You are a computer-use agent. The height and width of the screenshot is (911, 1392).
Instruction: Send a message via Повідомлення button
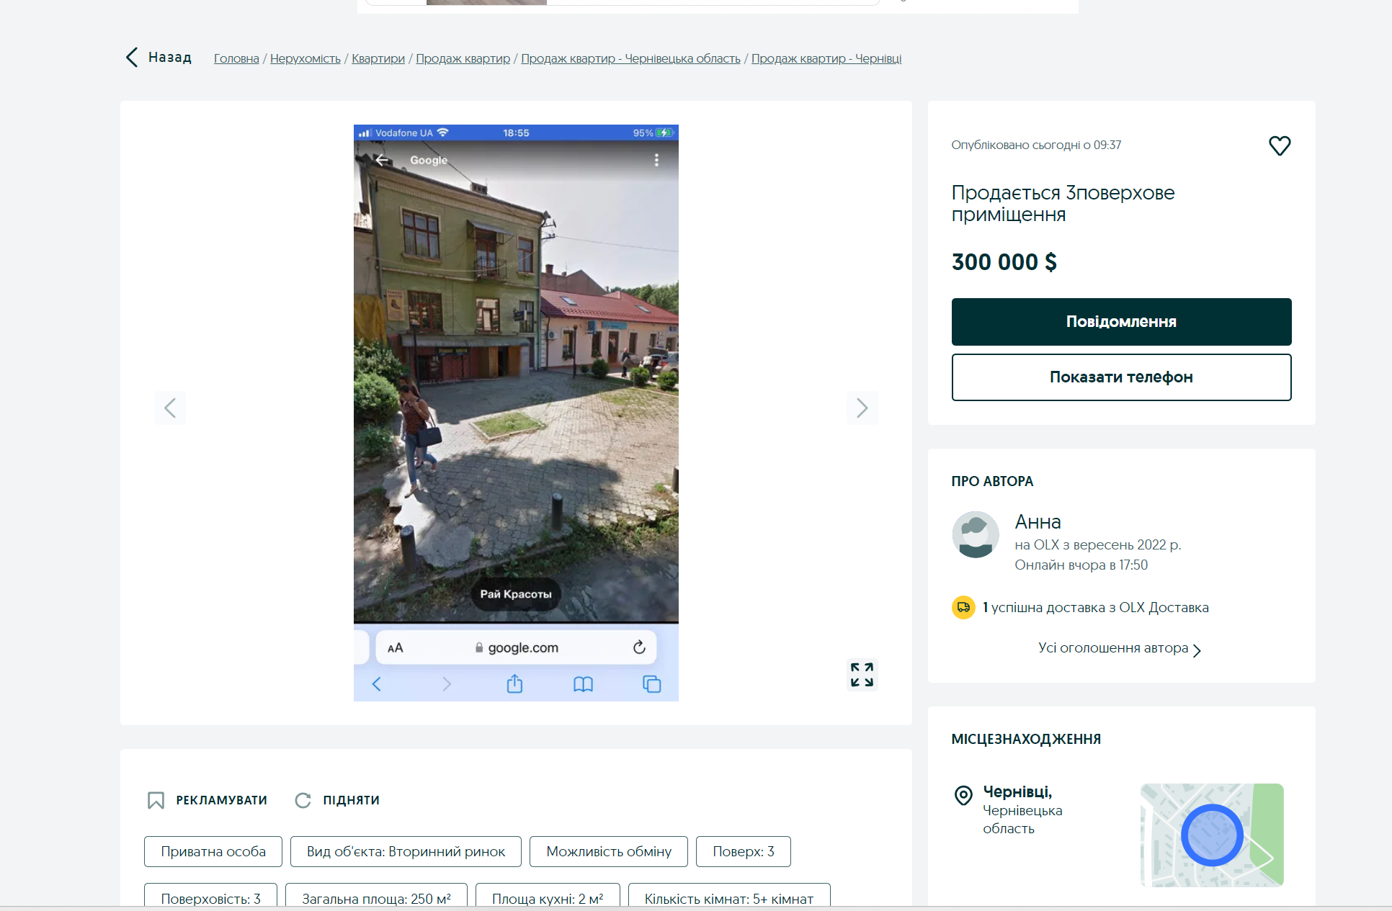click(1120, 322)
